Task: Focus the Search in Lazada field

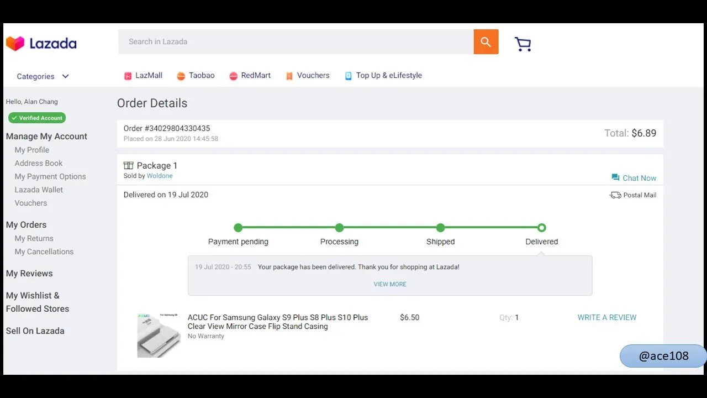Action: coord(296,42)
